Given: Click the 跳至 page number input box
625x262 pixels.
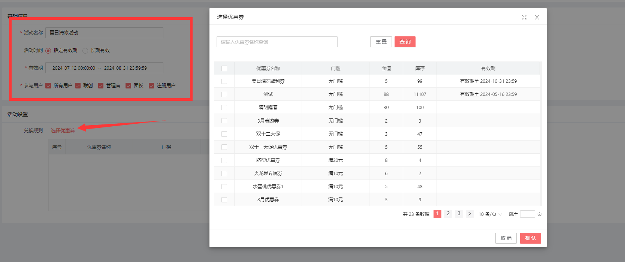Looking at the screenshot, I should click(527, 214).
